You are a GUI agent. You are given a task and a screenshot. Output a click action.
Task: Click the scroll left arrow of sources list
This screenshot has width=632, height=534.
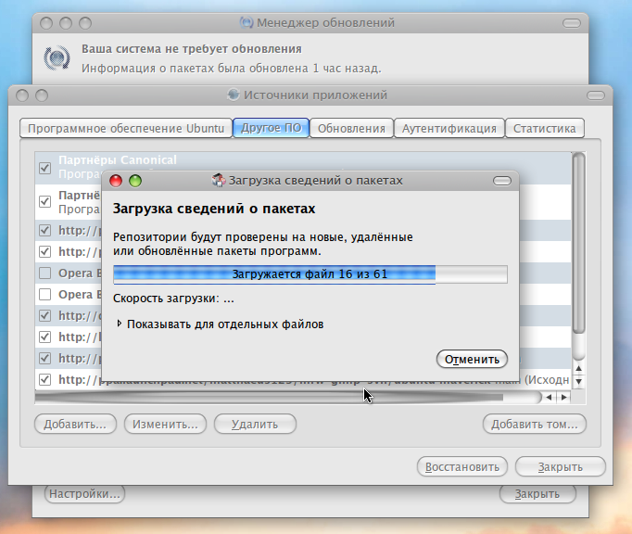click(x=549, y=398)
